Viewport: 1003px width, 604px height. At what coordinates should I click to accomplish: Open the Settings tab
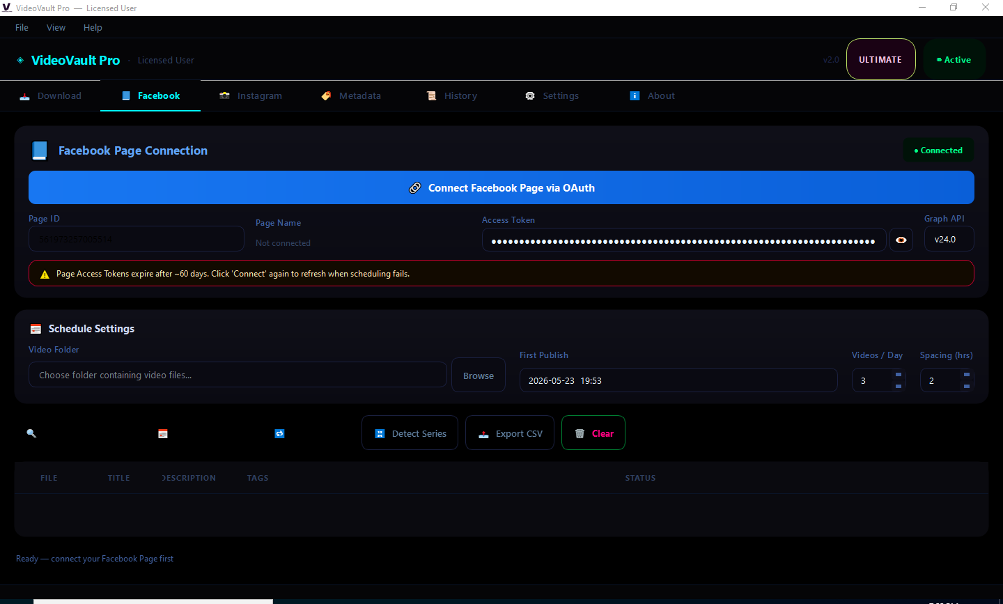pos(552,96)
